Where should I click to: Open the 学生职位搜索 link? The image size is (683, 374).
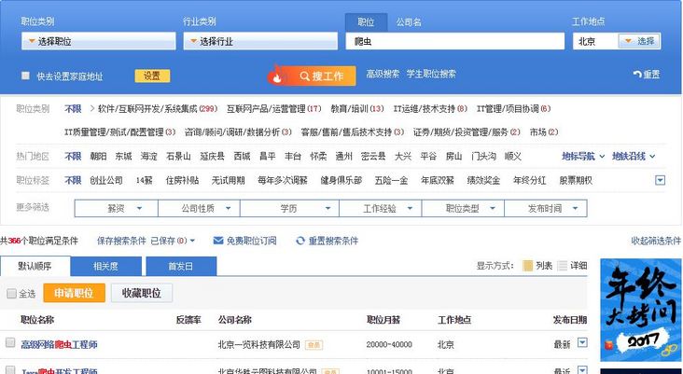(x=431, y=74)
